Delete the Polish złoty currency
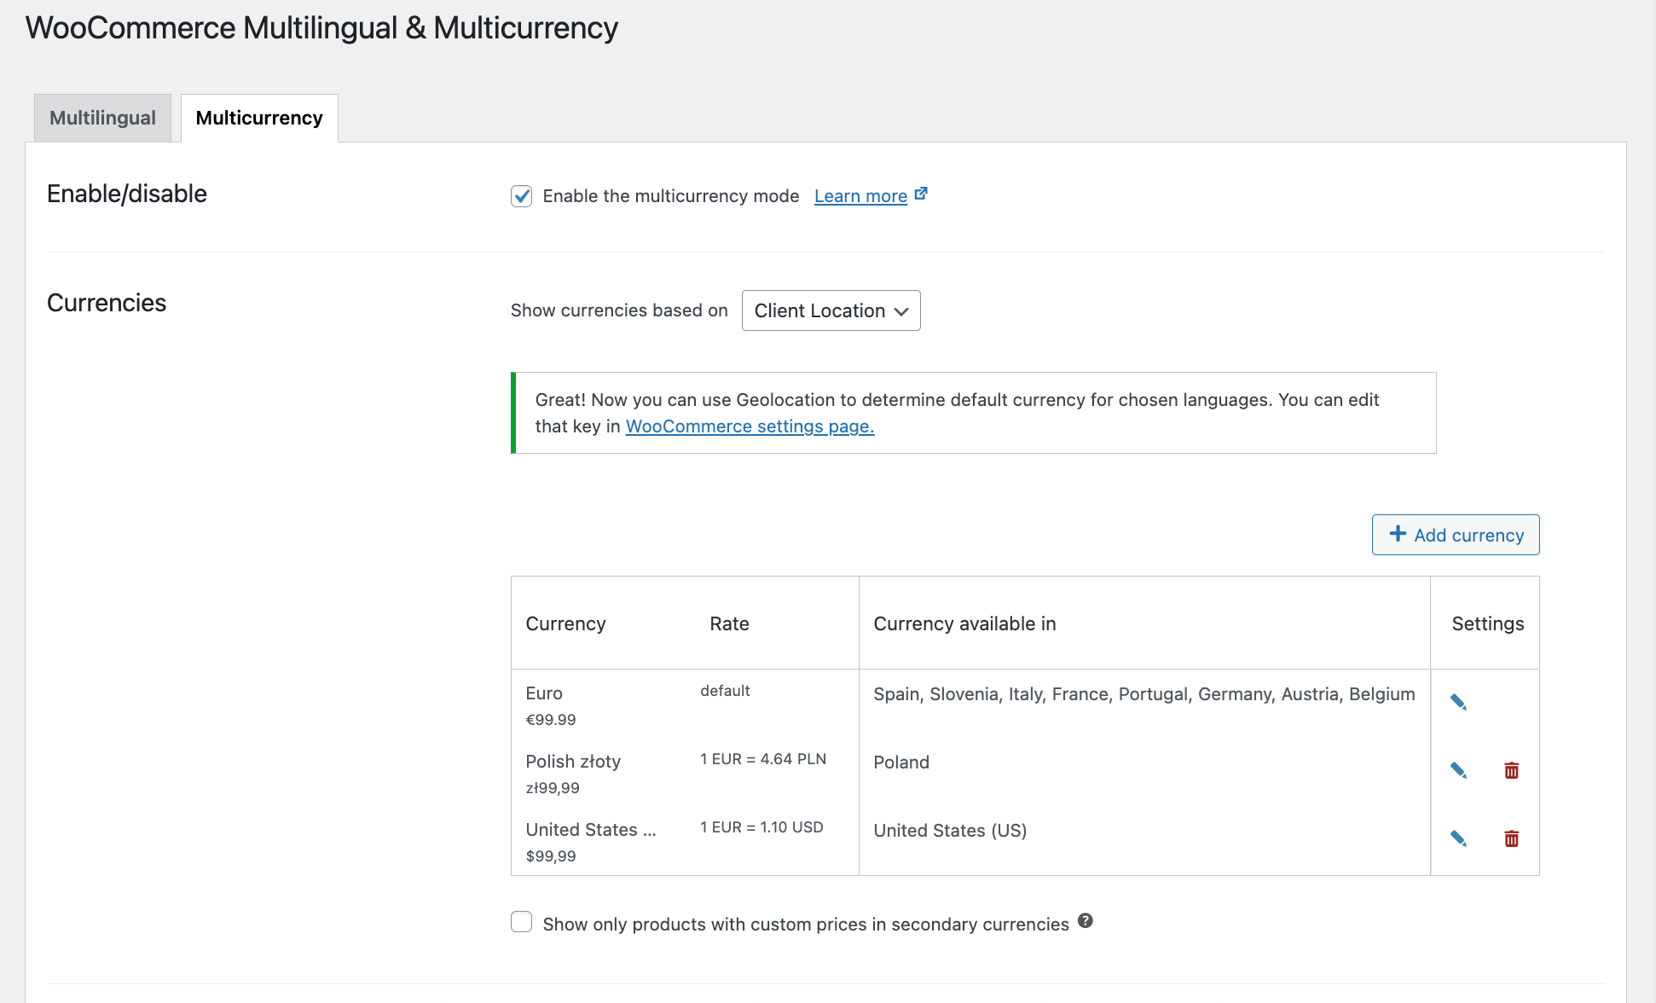Screen dimensions: 1656x1003 click(x=1511, y=770)
